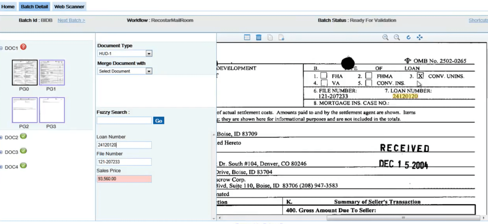
Task: Zoom out of the document image
Action: pyautogui.click(x=397, y=37)
